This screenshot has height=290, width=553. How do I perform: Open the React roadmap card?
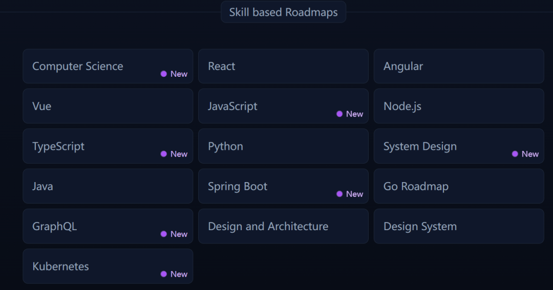(283, 66)
